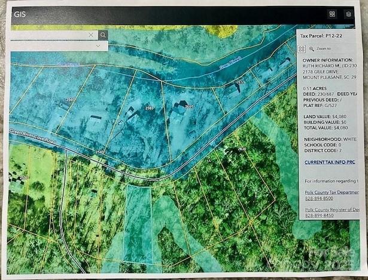The height and width of the screenshot is (280, 368).
Task: Click the search magnifier button
Action: tap(103, 35)
